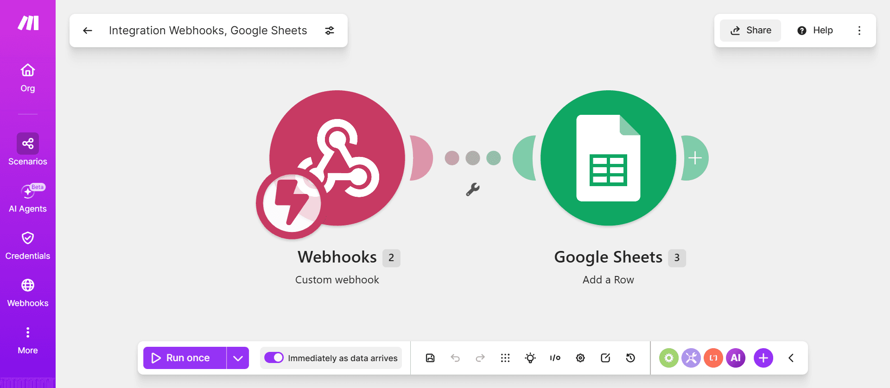Click the Webhooks module title text
The width and height of the screenshot is (890, 388).
click(x=337, y=257)
